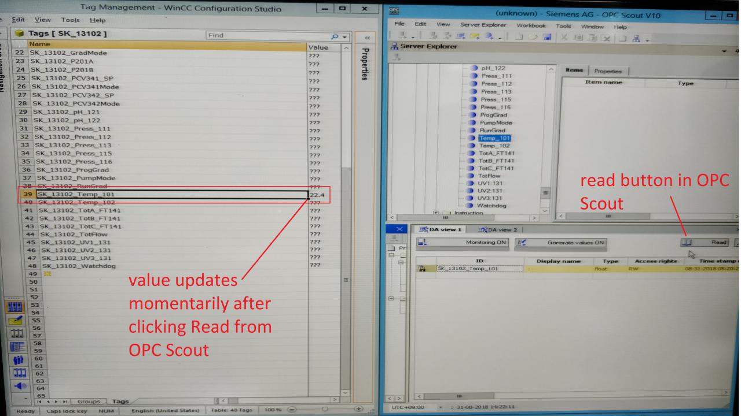
Task: Select the SK_13102_Temp_101 tag cell in WinCC
Action: pos(171,195)
